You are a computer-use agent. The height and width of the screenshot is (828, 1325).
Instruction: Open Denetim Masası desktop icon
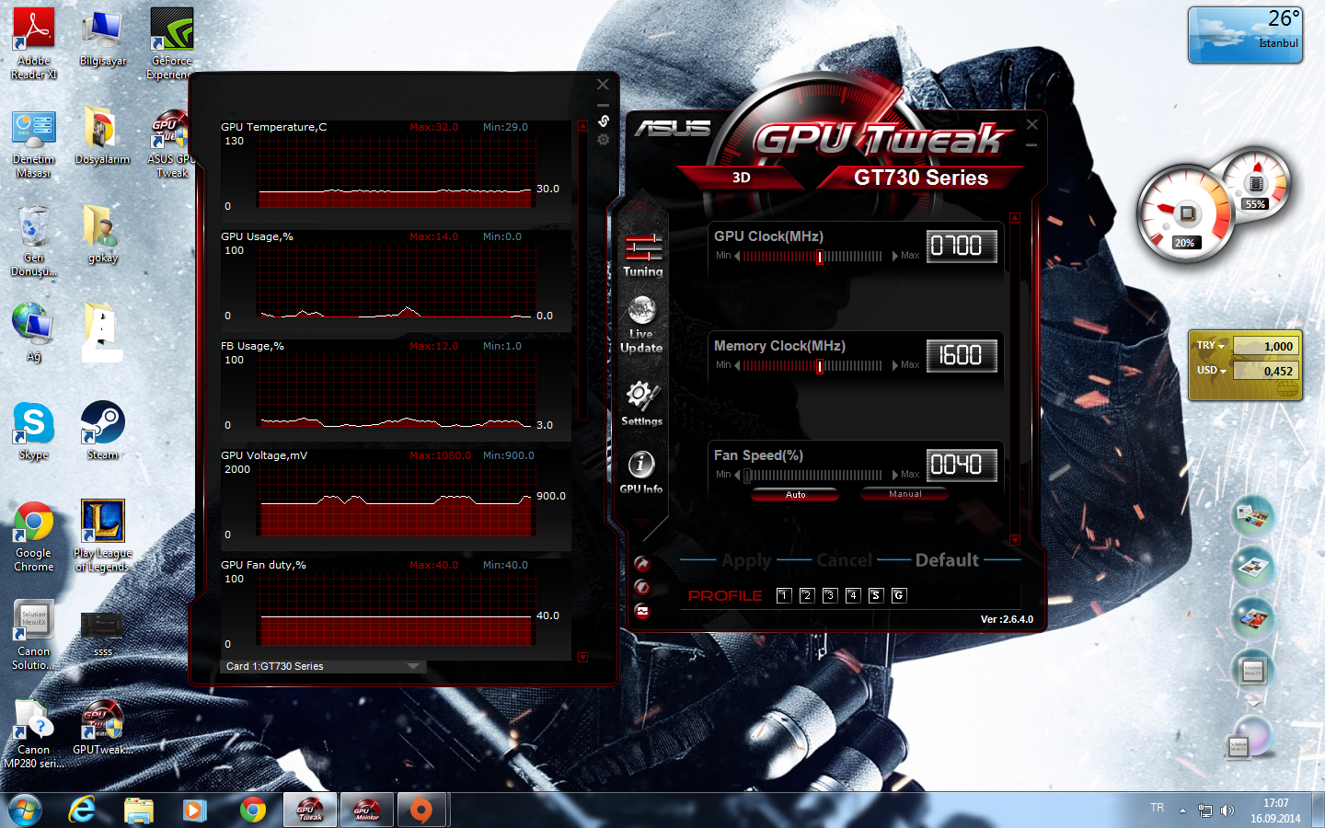(x=34, y=143)
